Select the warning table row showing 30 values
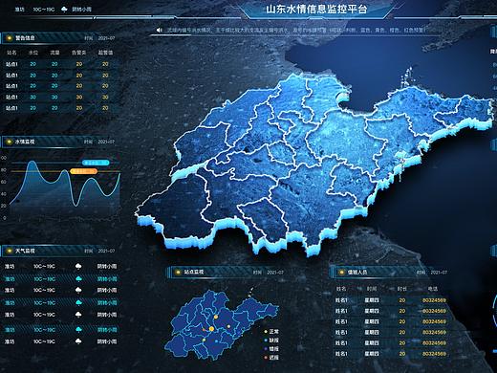 [59, 97]
